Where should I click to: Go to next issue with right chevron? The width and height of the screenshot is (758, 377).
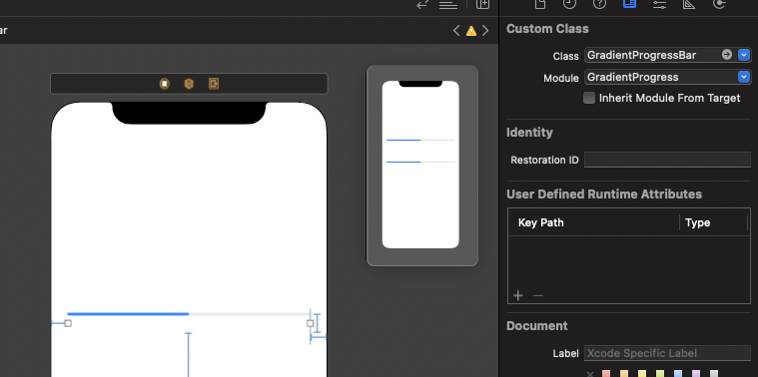click(485, 31)
